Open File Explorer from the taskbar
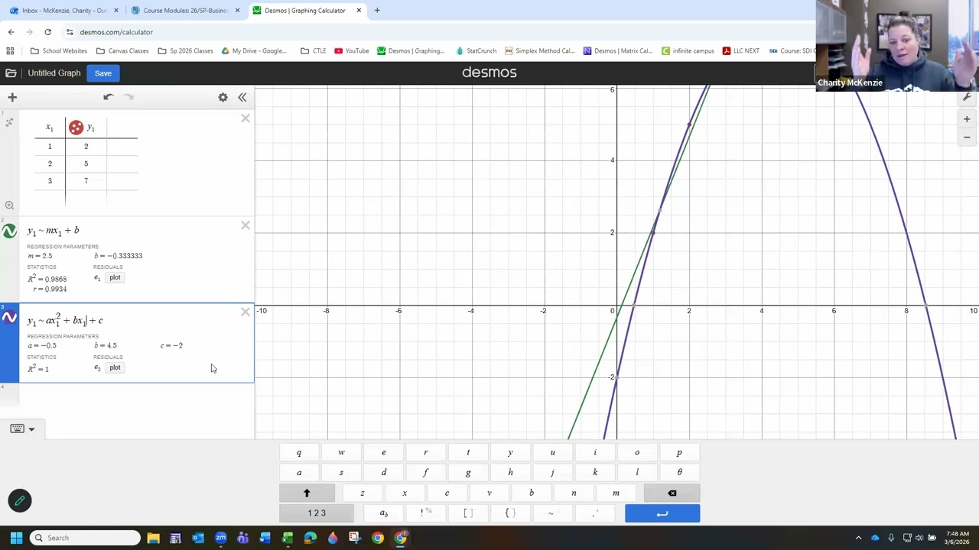Viewport: 979px width, 550px height. click(x=153, y=538)
